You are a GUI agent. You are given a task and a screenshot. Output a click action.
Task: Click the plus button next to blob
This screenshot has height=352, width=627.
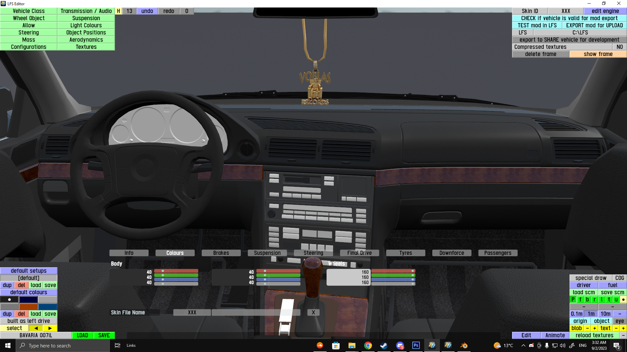coord(594,328)
